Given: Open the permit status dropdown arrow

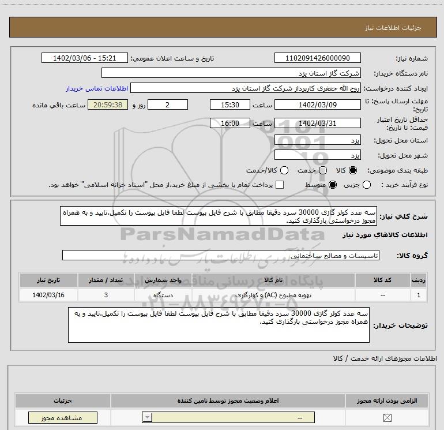Looking at the screenshot, I should [147, 417].
